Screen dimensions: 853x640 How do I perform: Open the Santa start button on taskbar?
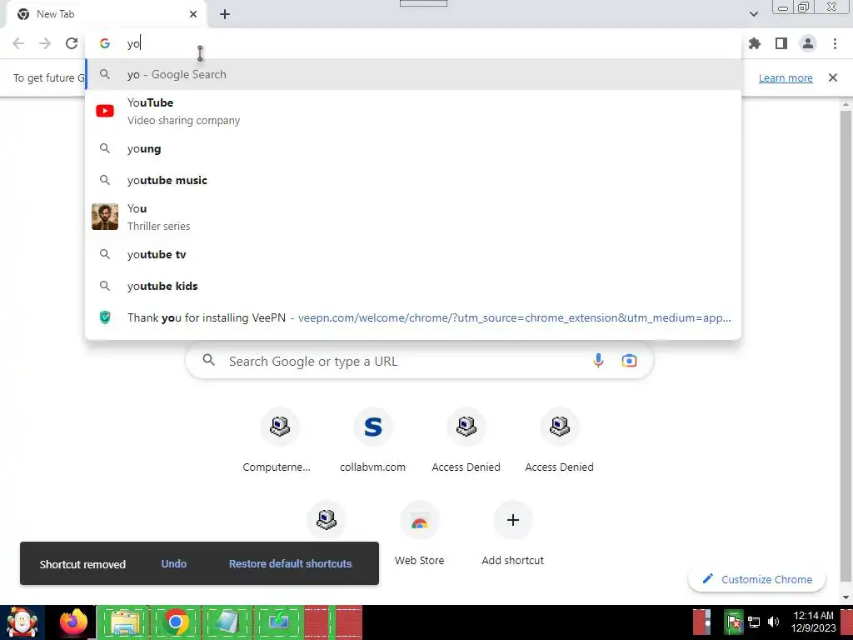point(22,623)
